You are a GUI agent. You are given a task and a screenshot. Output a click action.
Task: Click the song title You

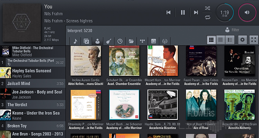point(48,7)
